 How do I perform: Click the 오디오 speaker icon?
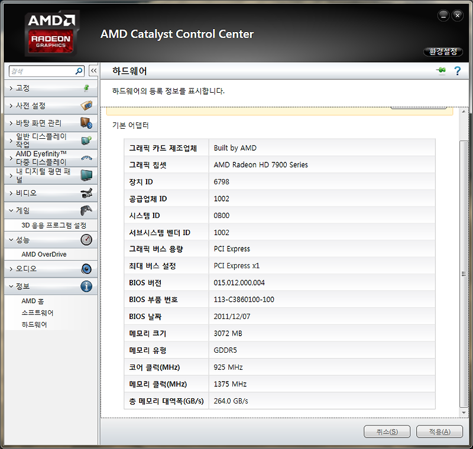(x=86, y=269)
